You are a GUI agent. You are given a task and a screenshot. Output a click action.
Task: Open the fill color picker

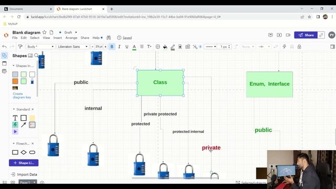pos(165,47)
